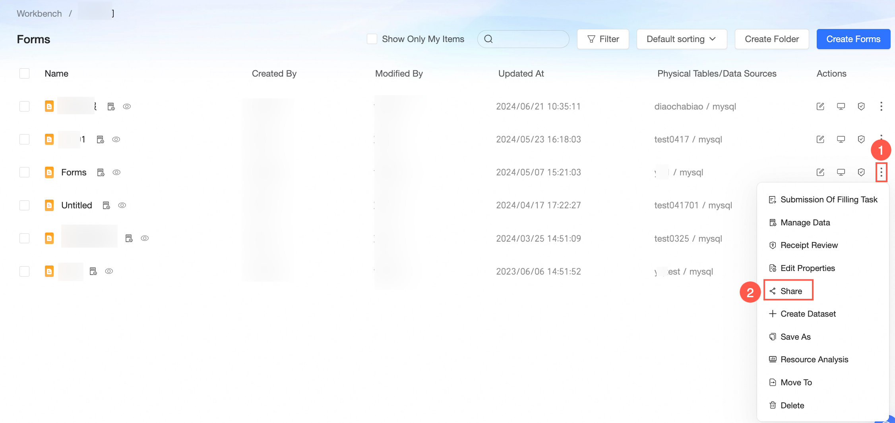Select checkbox for Untitled row
895x423 pixels.
(25, 205)
